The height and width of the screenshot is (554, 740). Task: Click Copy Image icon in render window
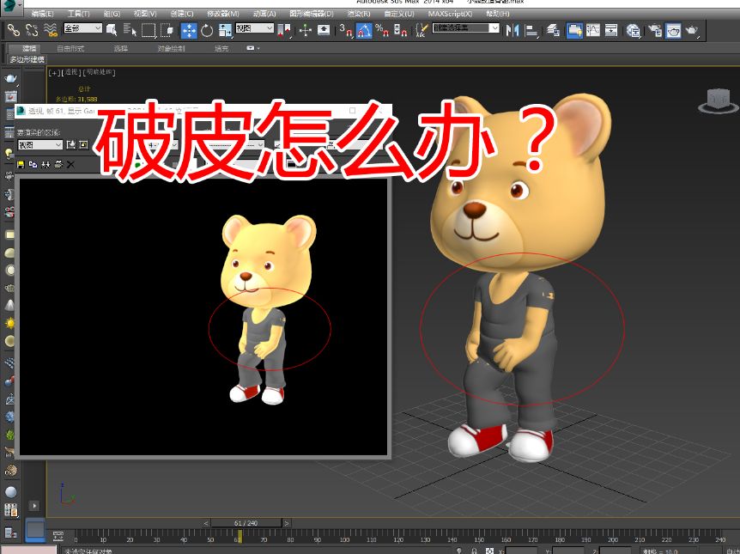[x=33, y=164]
